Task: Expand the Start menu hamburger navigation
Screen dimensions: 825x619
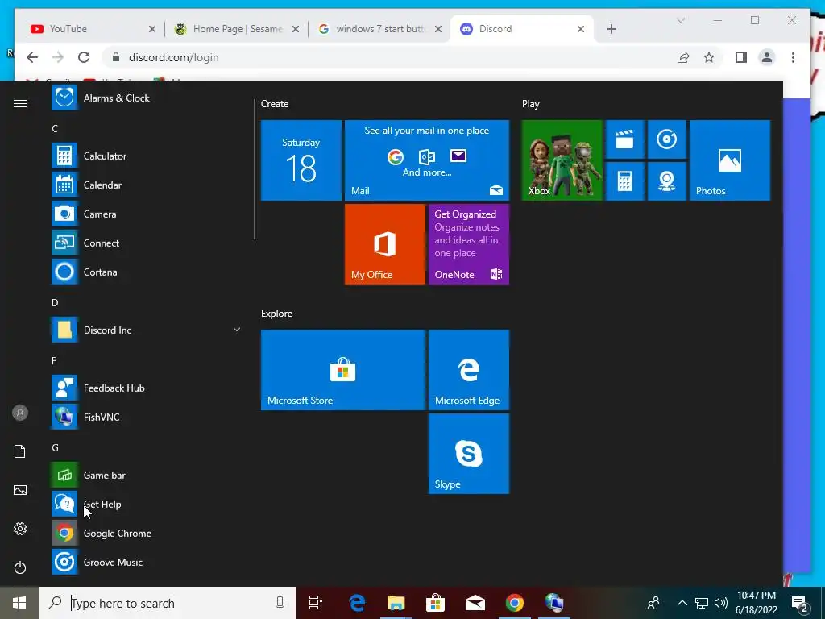Action: tap(20, 103)
